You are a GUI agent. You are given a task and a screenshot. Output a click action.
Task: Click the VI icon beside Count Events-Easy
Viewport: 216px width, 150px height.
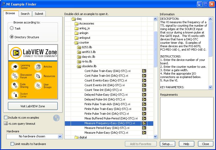[144, 80]
